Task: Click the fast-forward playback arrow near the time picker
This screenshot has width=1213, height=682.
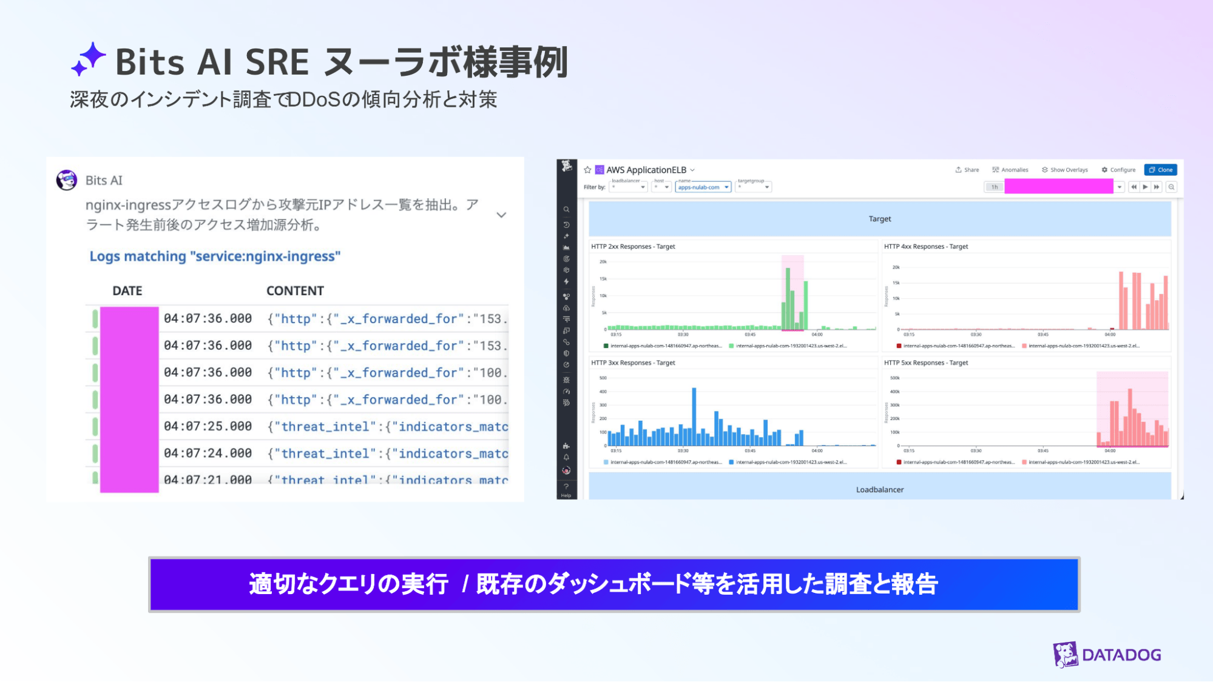Action: [x=1157, y=187]
